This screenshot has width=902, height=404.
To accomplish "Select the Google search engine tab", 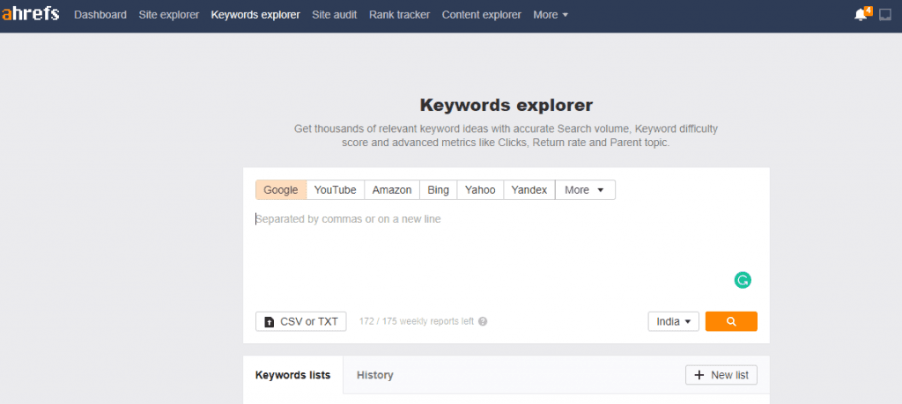I will point(281,189).
